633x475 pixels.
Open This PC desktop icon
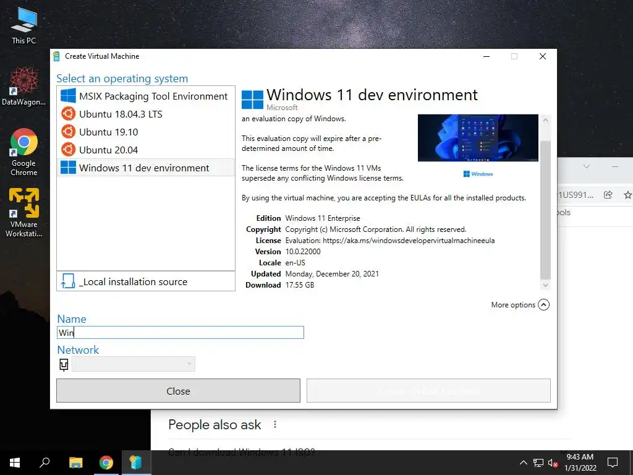(x=24, y=25)
